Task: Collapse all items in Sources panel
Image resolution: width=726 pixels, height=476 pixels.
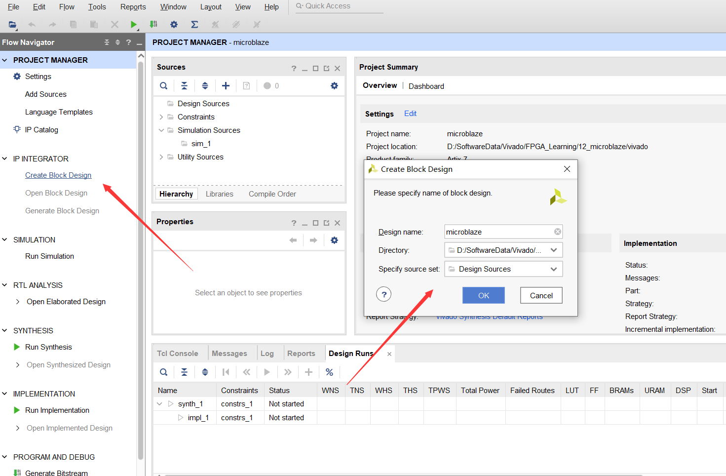Action: (x=184, y=86)
